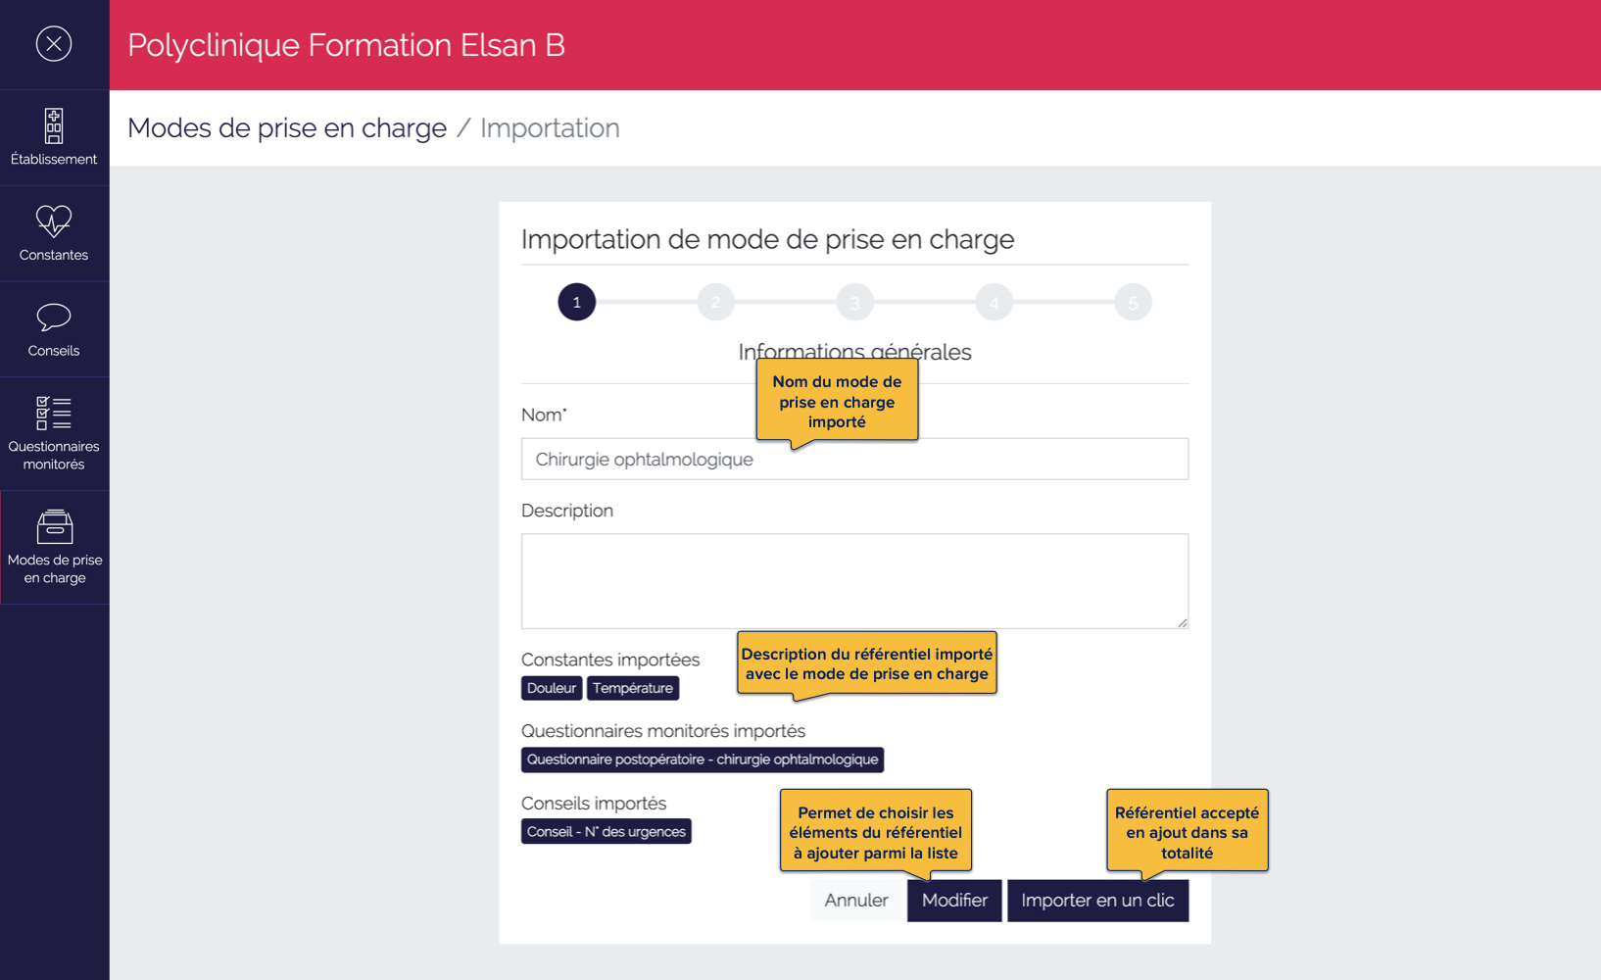
Task: Click the Conseil - N° des urgences tag
Action: point(606,830)
